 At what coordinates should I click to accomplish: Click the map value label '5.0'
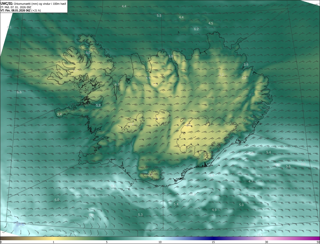tap(241, 205)
